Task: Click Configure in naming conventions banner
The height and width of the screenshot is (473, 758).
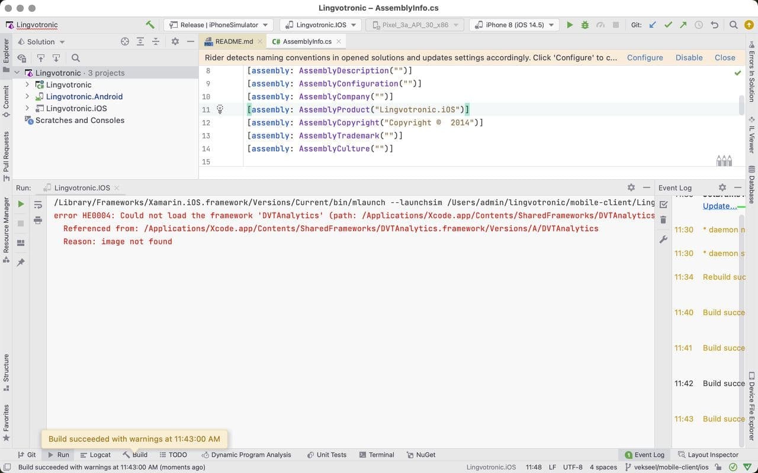Action: coord(645,57)
